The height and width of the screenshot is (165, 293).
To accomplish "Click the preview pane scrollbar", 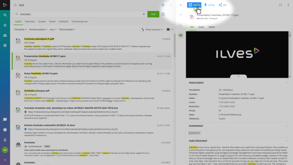I will pos(290,35).
